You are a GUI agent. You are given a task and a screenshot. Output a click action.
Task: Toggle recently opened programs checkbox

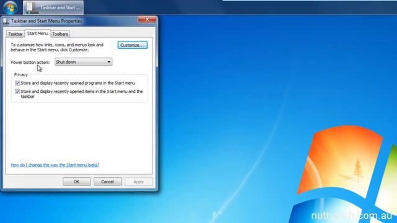(17, 83)
